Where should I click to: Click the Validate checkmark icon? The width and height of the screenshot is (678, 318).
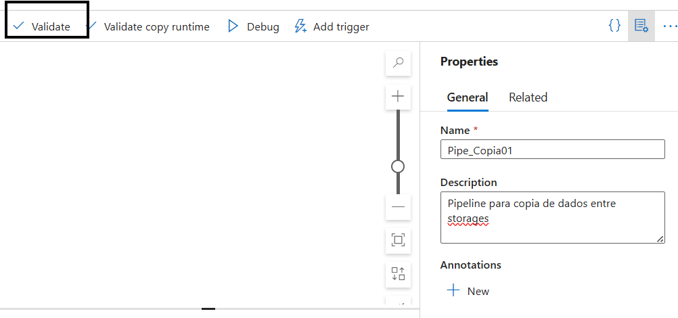pyautogui.click(x=18, y=26)
